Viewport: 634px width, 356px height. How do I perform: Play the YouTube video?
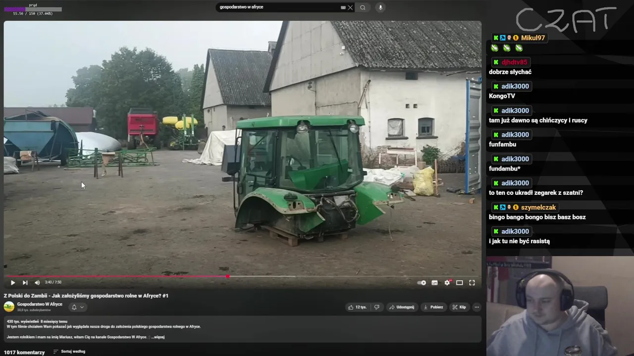click(x=13, y=283)
